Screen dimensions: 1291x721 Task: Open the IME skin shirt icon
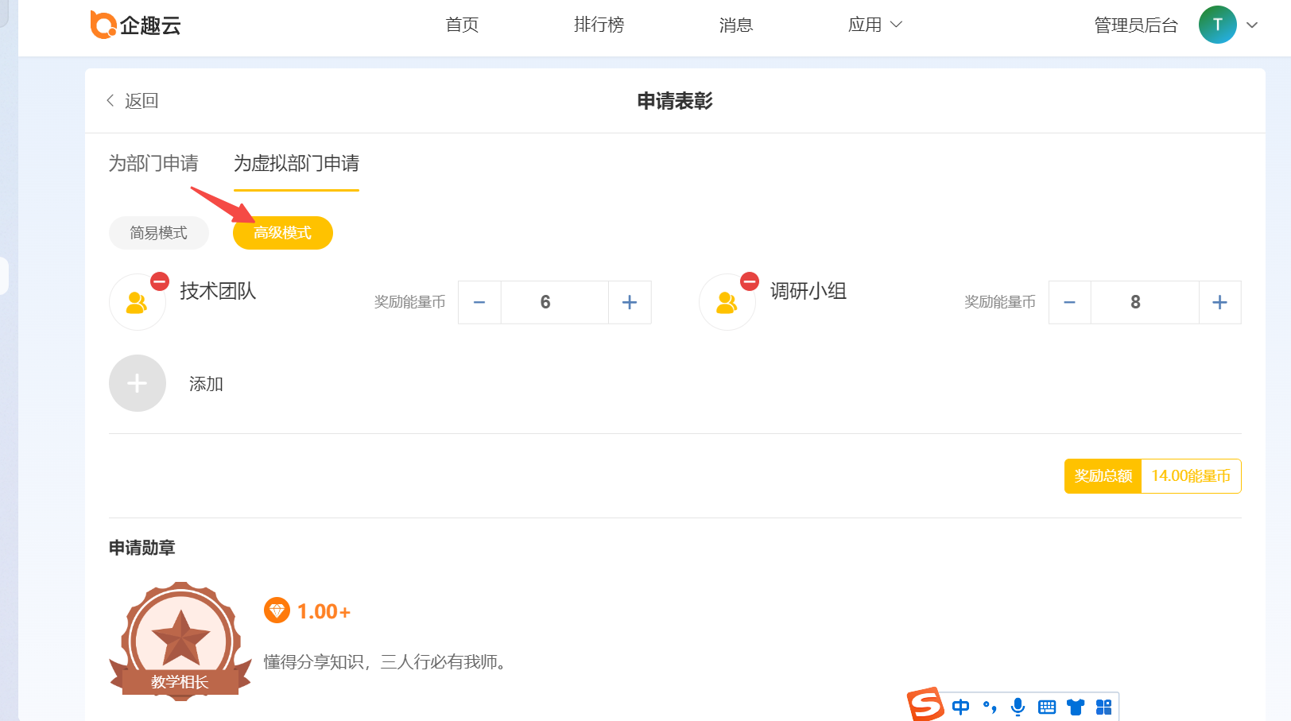click(x=1076, y=707)
